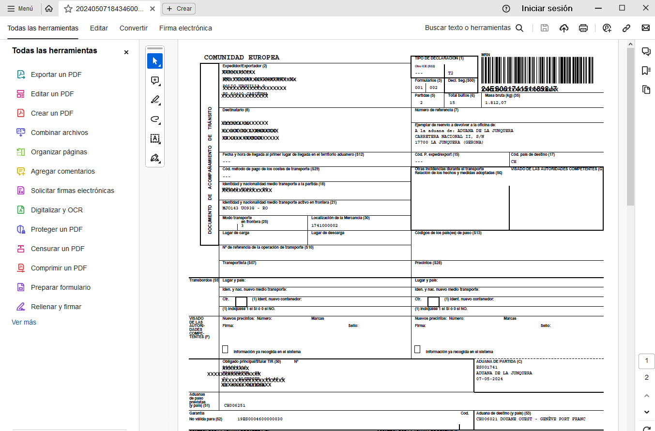This screenshot has height=431, width=655.
Task: Open the bookmarks panel icon
Action: click(x=646, y=71)
